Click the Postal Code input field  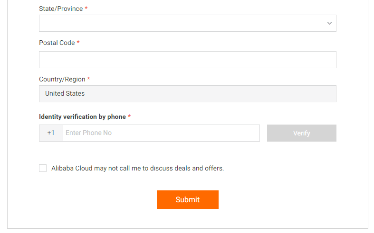point(187,60)
